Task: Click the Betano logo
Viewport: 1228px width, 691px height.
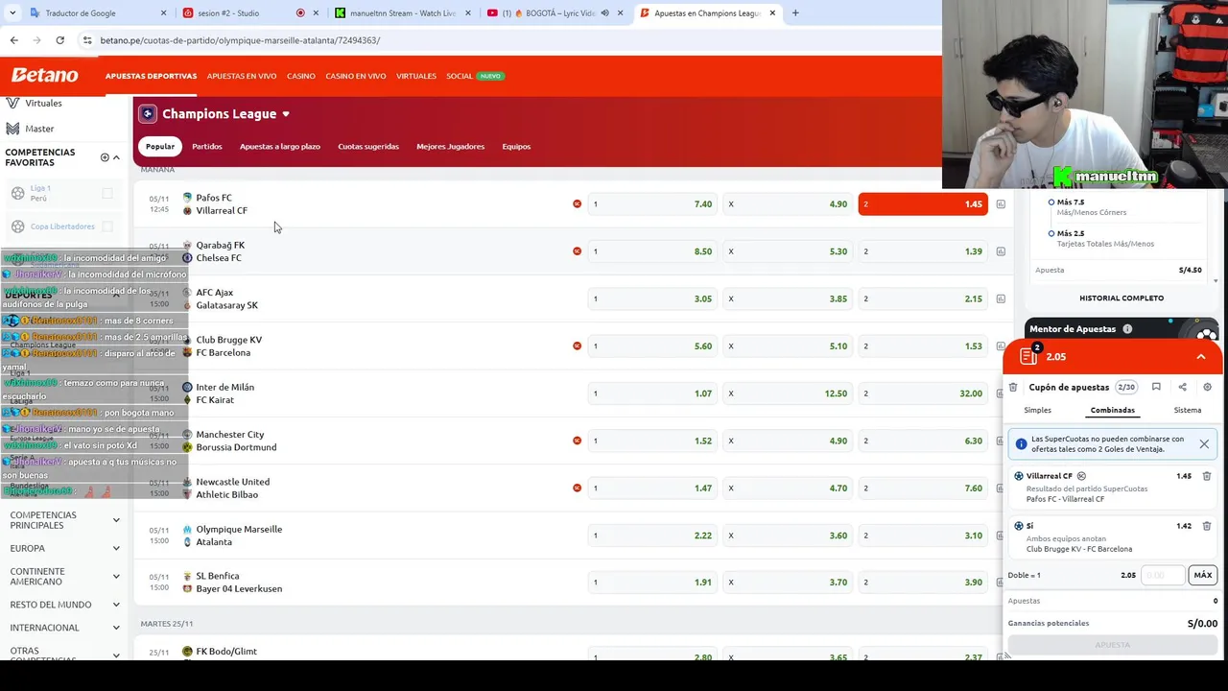Action: 44,75
